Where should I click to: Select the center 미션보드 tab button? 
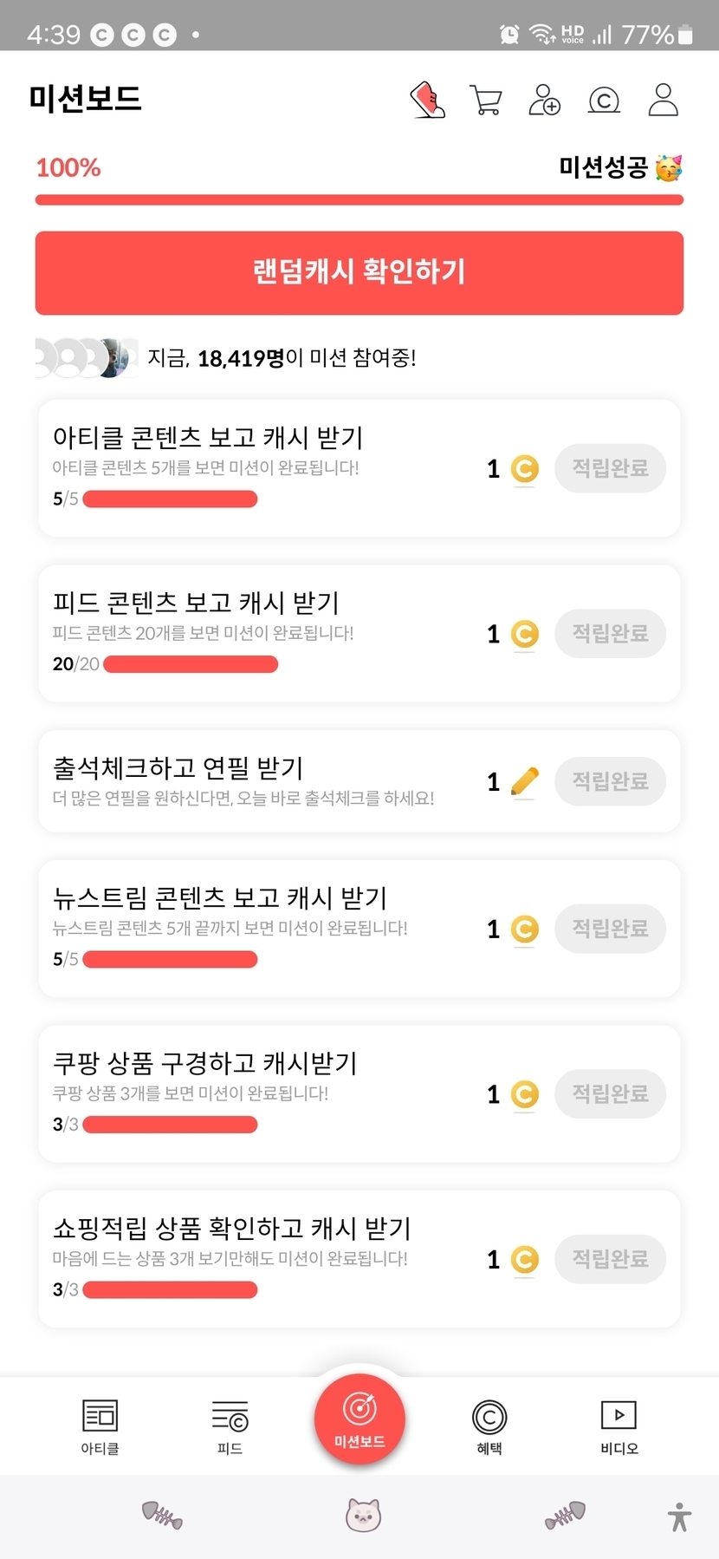coord(359,1419)
